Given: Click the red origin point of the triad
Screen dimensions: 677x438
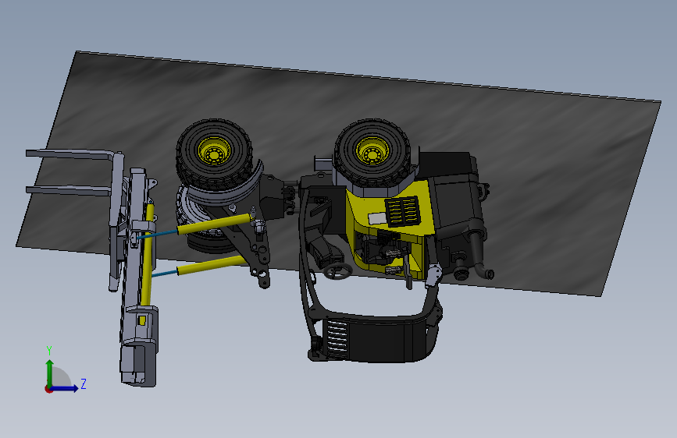Looking at the screenshot, I should 48,389.
